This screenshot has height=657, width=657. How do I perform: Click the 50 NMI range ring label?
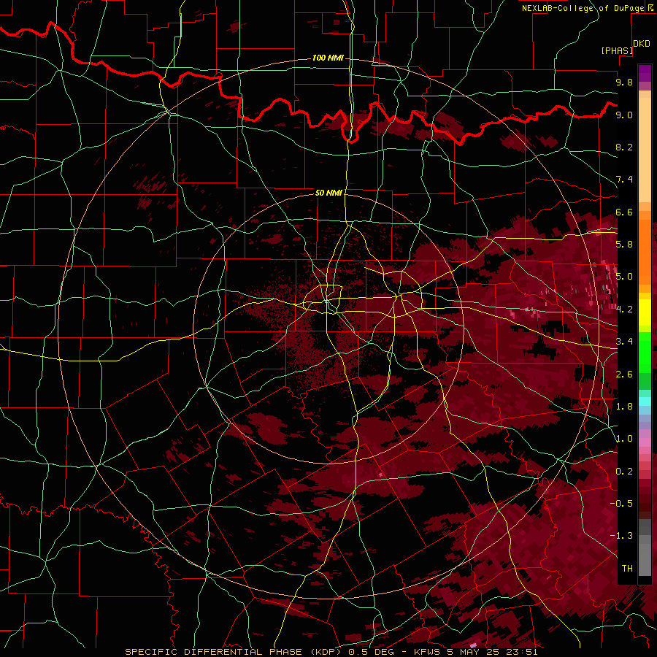click(x=329, y=193)
